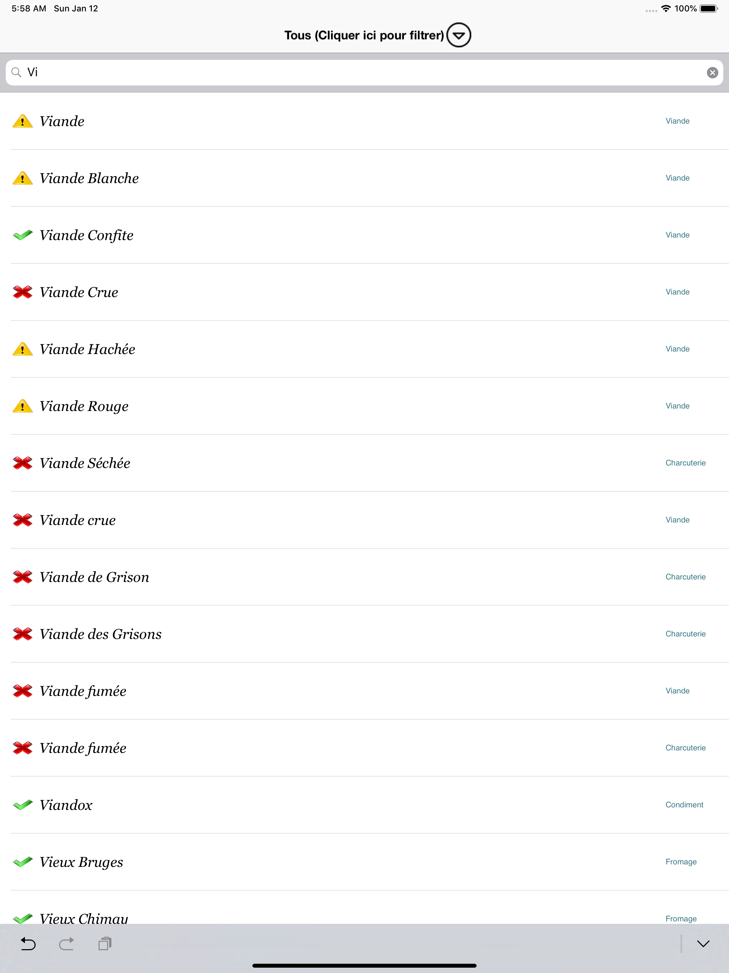
Task: Tap green checkmark beside Viandox
Action: [x=22, y=805]
